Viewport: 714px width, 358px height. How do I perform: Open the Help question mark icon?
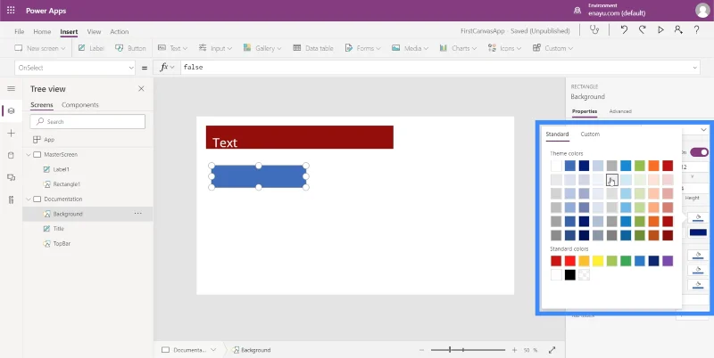tap(697, 30)
